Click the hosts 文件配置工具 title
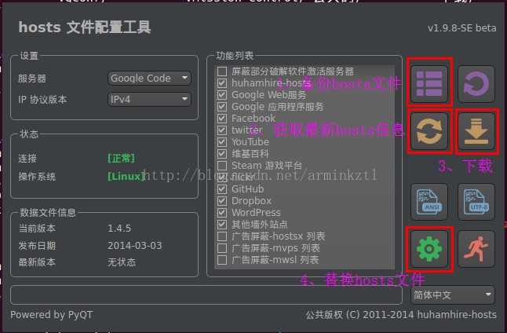Viewport: 507px width, 333px height. click(85, 27)
